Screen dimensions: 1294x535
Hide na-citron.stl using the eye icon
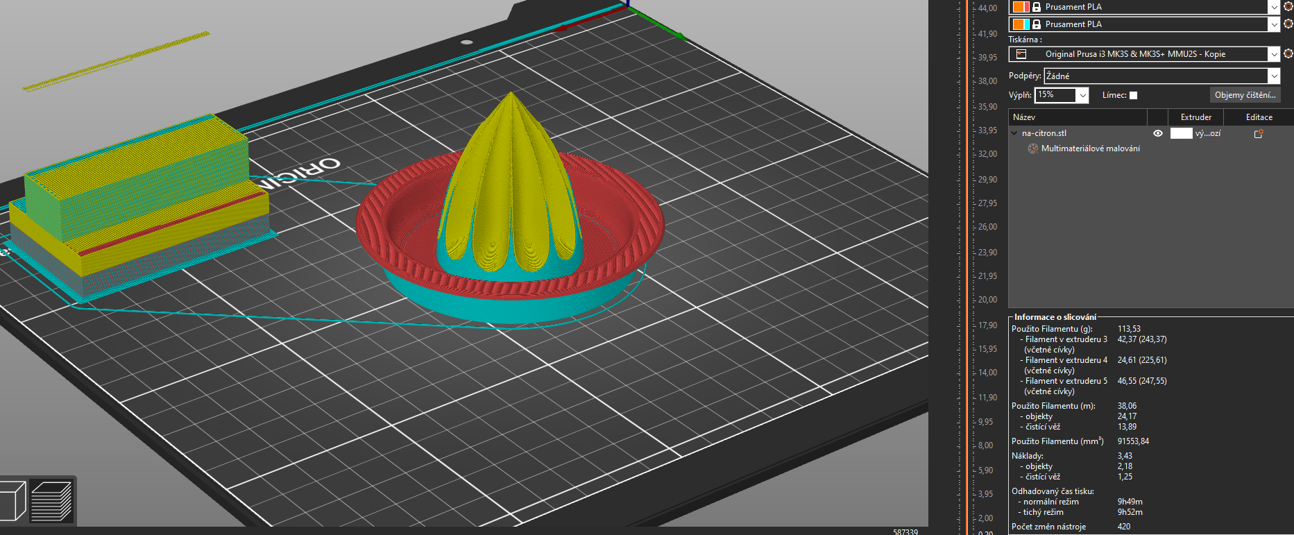point(1158,133)
